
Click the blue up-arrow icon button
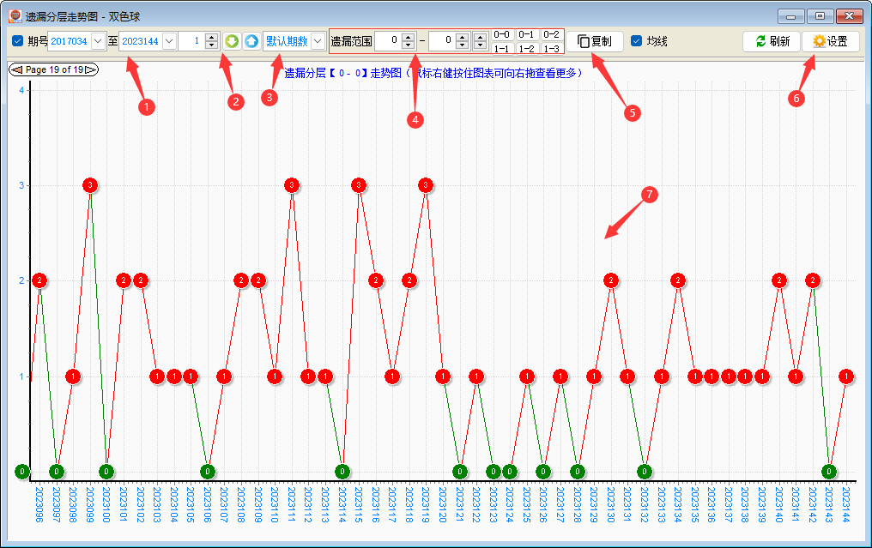tap(251, 41)
